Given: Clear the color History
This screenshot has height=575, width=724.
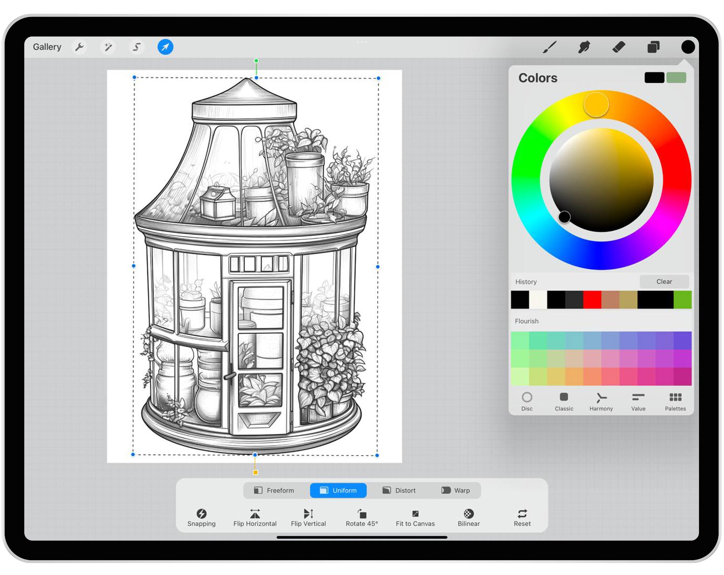Looking at the screenshot, I should pyautogui.click(x=664, y=282).
